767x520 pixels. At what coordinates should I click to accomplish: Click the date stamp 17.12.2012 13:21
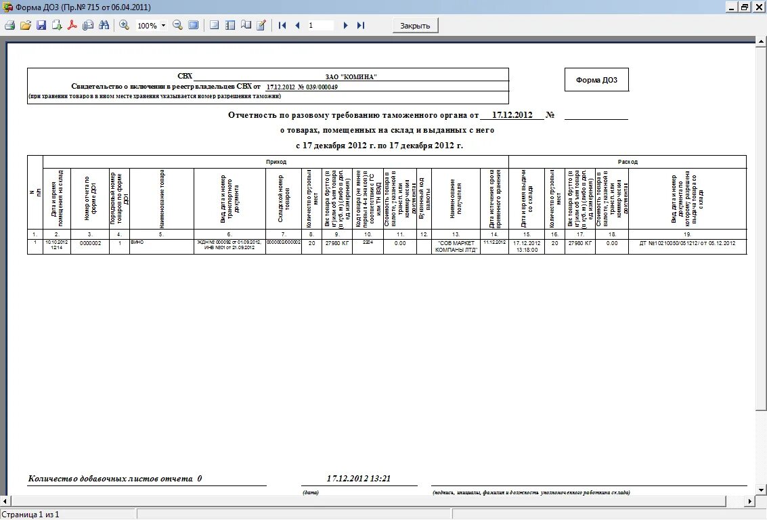click(359, 479)
